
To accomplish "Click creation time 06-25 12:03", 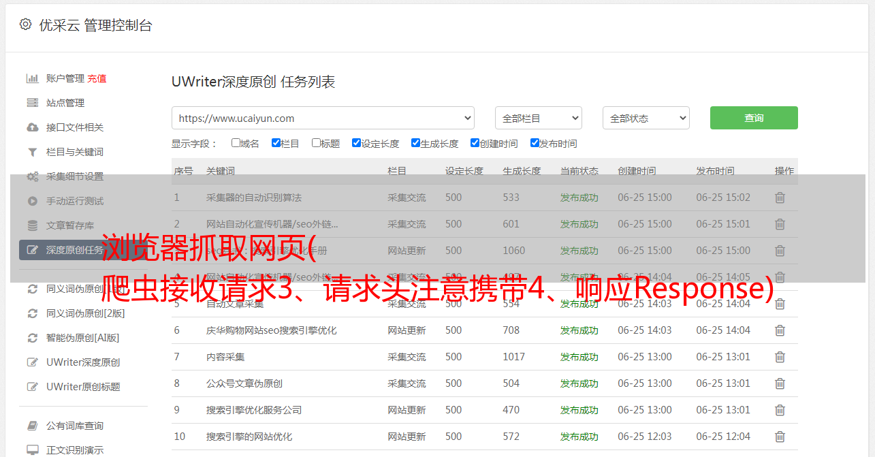I will pos(645,437).
